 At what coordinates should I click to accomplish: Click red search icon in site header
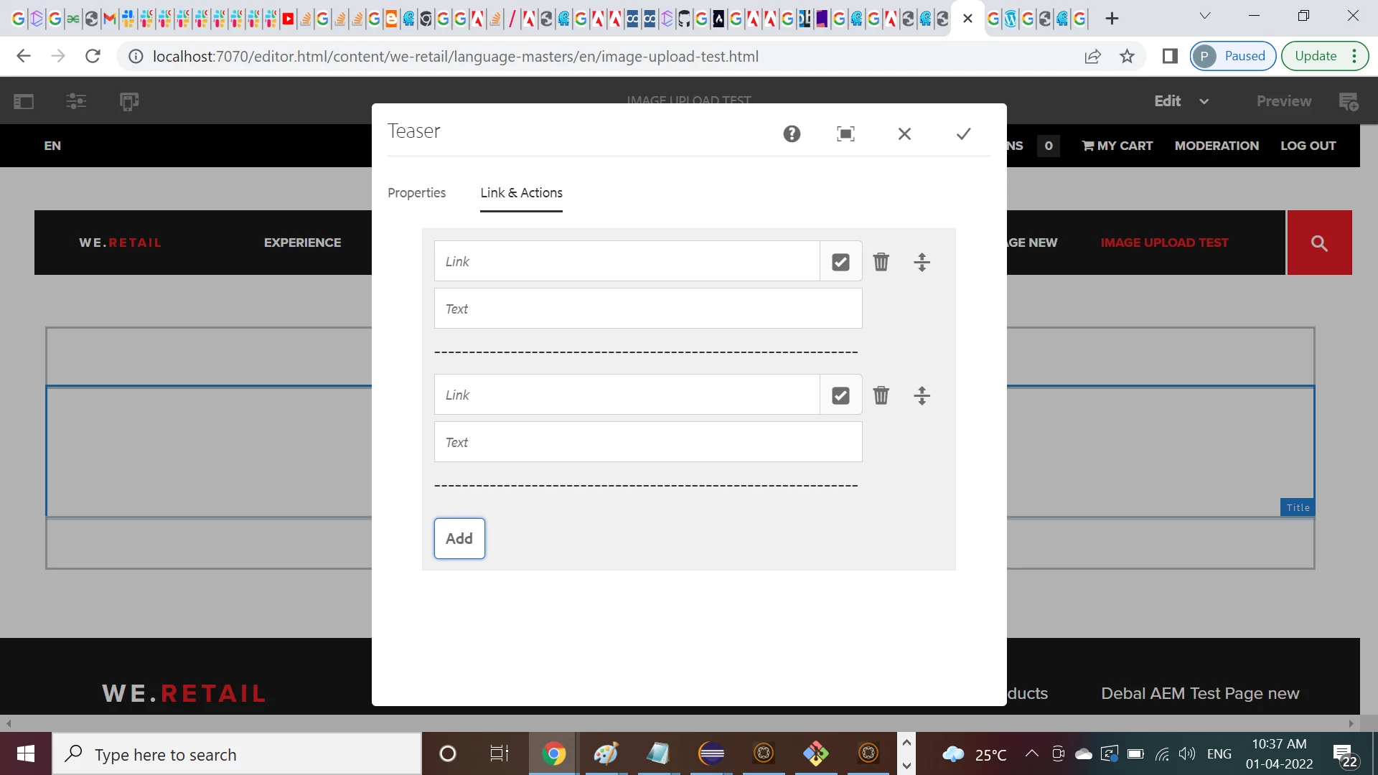coord(1319,243)
